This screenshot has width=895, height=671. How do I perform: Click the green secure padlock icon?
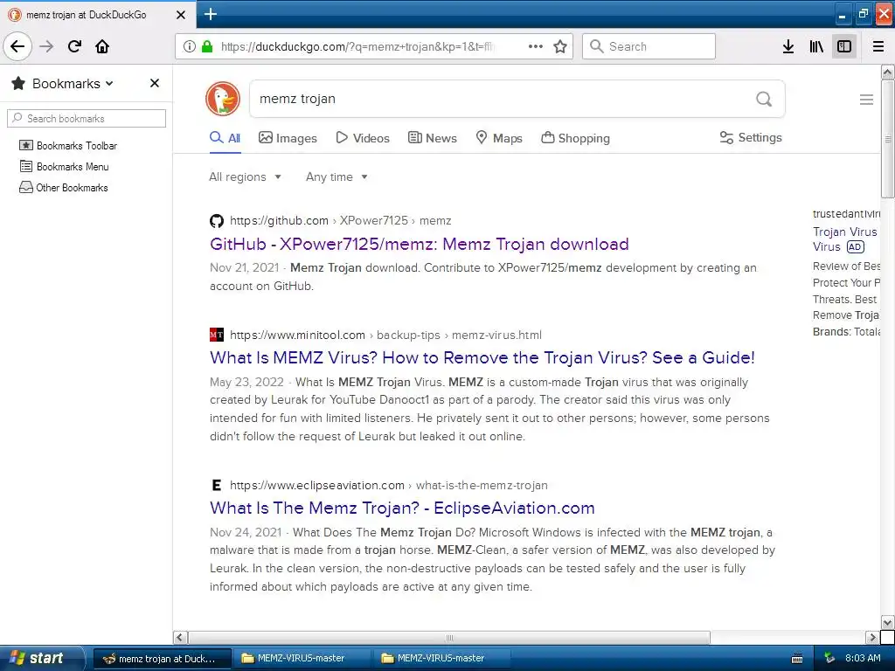coord(207,46)
